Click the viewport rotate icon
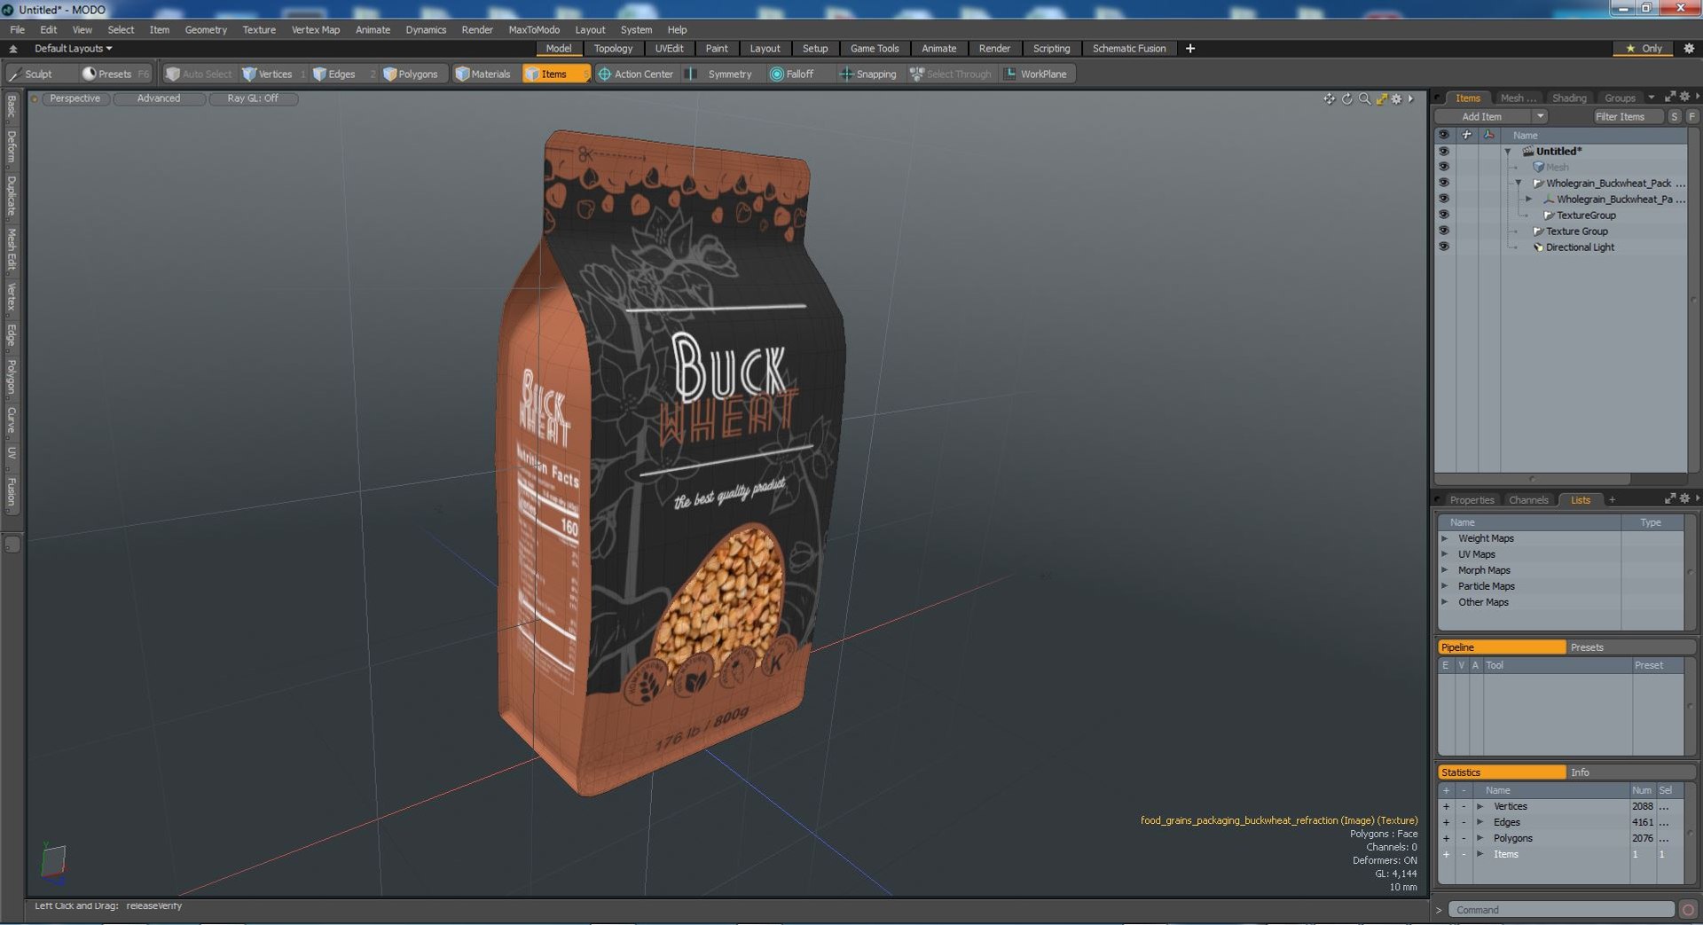Image resolution: width=1703 pixels, height=925 pixels. [x=1346, y=98]
